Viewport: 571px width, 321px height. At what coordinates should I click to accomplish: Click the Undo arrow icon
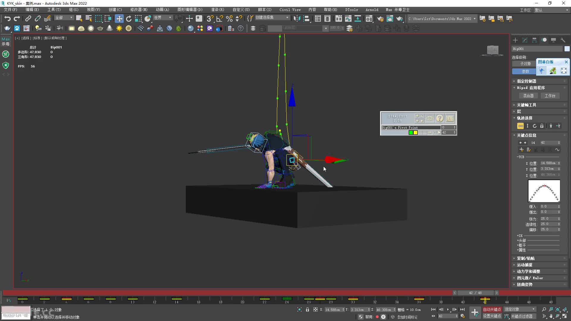click(x=7, y=18)
